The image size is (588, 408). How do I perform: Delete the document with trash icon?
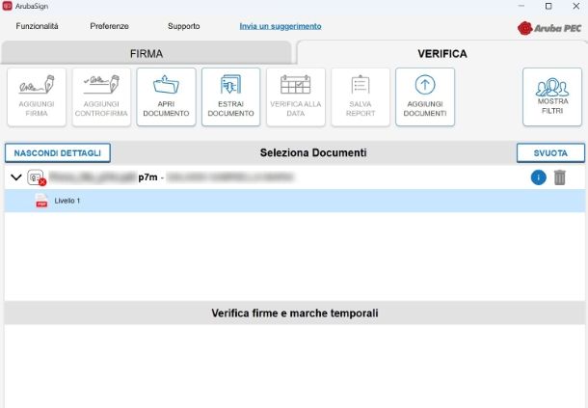click(560, 177)
